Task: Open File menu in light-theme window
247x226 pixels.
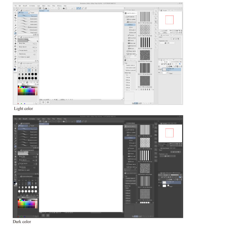Action: [x=16, y=6]
